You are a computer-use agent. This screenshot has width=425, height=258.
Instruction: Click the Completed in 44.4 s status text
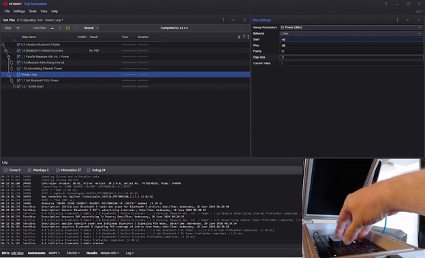pos(174,28)
